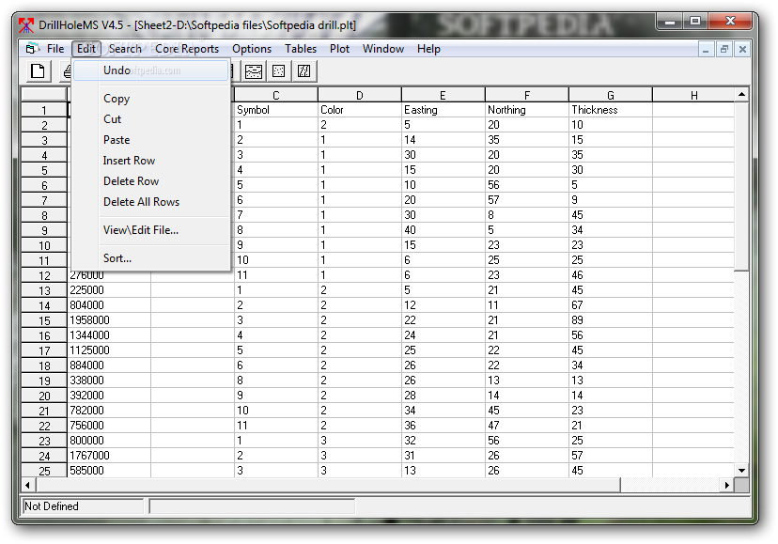Select column H header
Screen dimensions: 778x544
(x=693, y=95)
